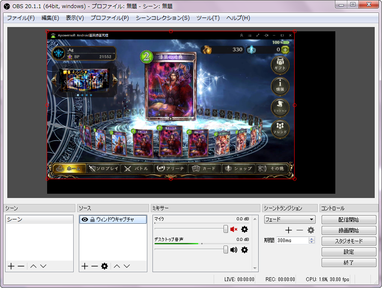
Task: Open transition properties gear icon
Action: coord(311,230)
